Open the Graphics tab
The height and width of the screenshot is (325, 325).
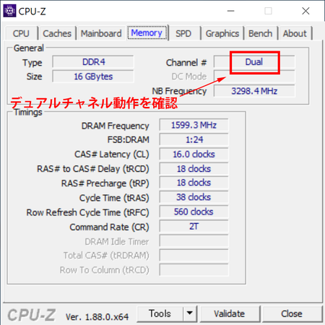tap(222, 33)
